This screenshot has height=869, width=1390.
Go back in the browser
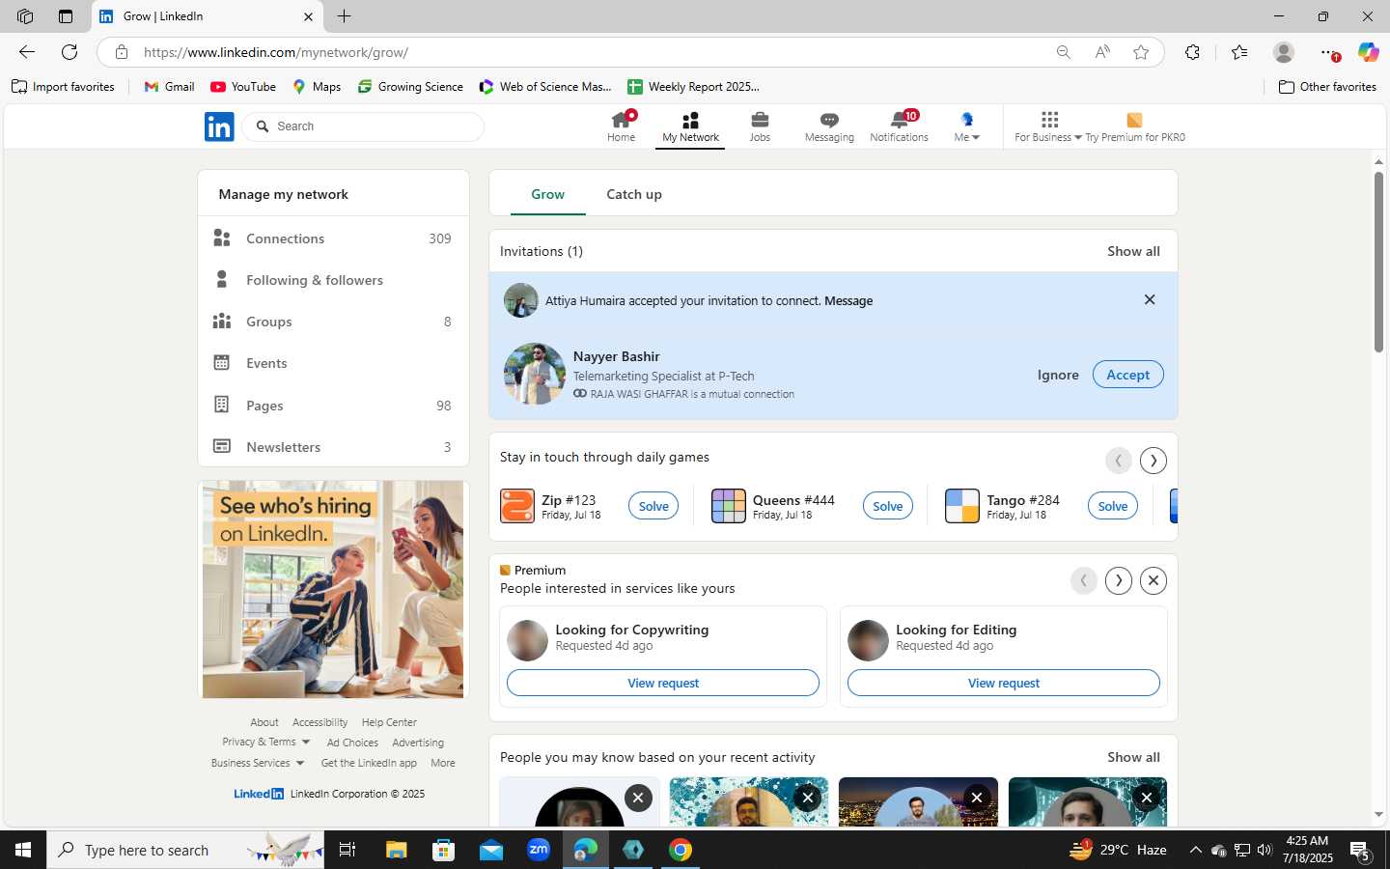pos(27,52)
